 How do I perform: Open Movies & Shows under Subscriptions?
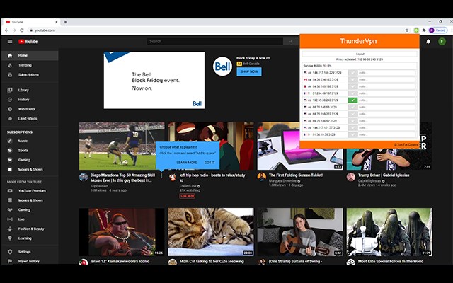[30, 170]
